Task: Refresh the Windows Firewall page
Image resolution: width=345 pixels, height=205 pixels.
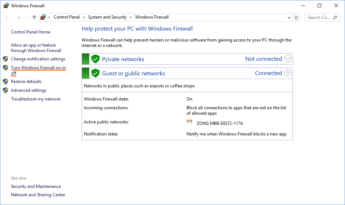Action: pyautogui.click(x=297, y=17)
